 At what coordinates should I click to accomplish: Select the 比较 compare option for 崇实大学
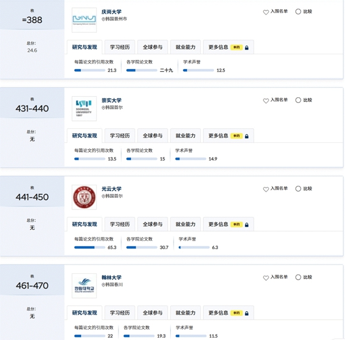tap(298, 100)
